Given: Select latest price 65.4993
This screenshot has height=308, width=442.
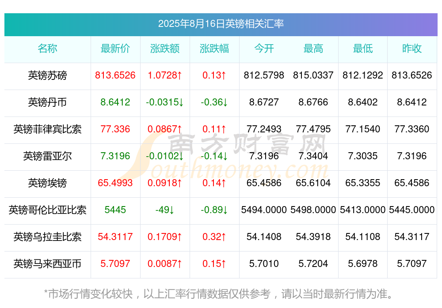Looking at the screenshot, I should click(115, 183).
